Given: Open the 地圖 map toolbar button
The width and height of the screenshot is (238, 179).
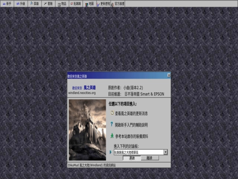Looking at the screenshot, I should (x=89, y=4).
